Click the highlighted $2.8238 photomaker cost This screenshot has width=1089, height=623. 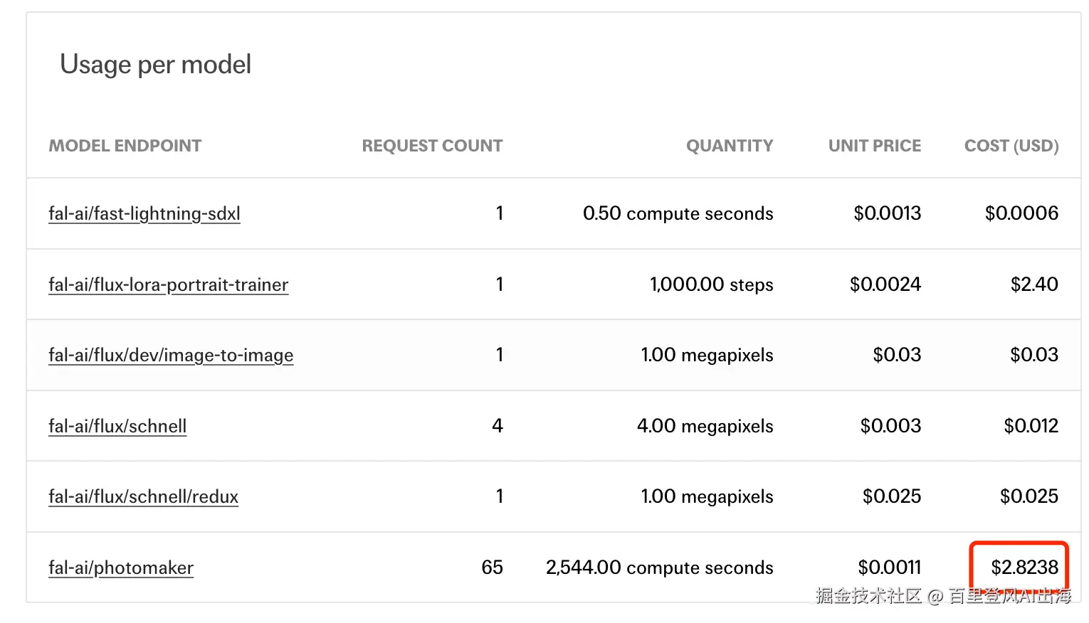[1024, 568]
